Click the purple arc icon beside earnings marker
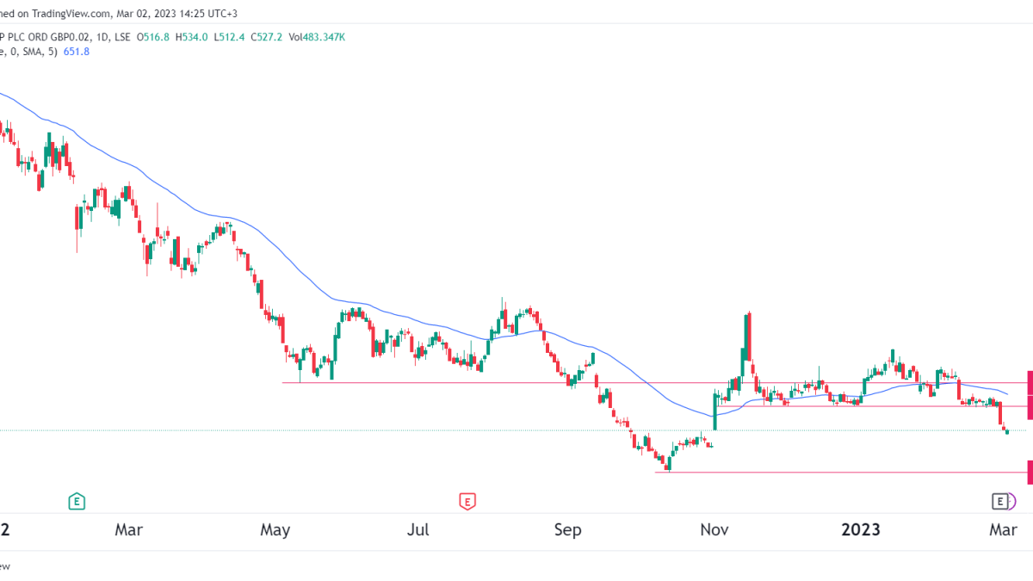Image resolution: width=1033 pixels, height=581 pixels. 1012,500
